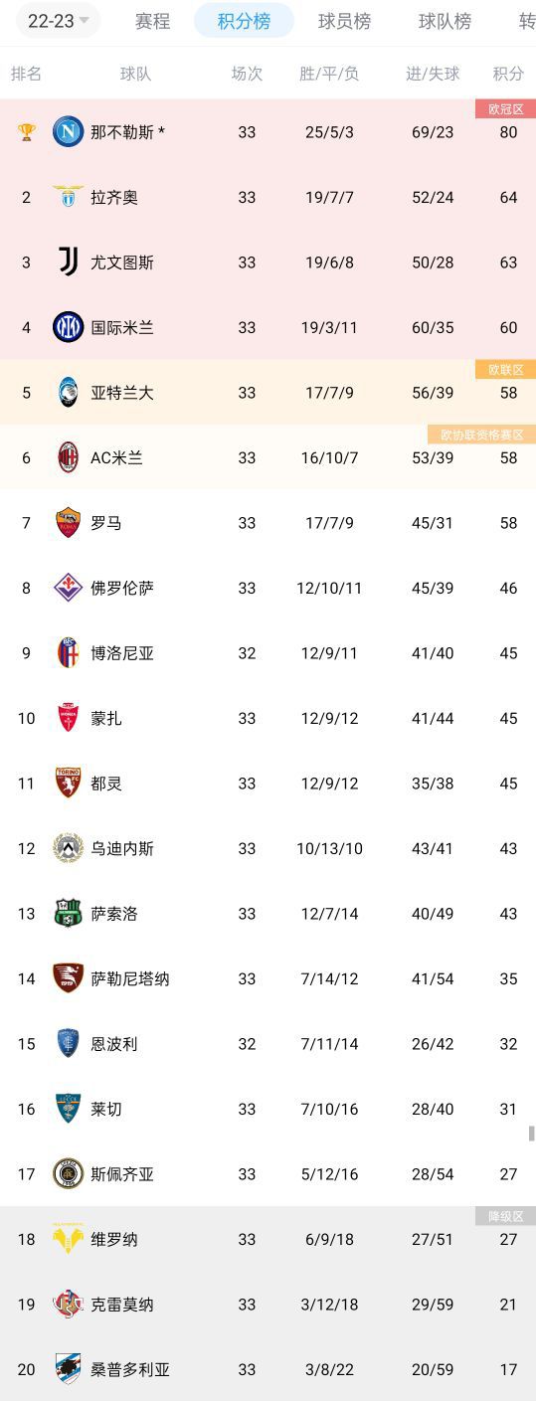Screen dimensions: 536x1401
Task: Open the 22-23 season dropdown
Action: (x=59, y=21)
